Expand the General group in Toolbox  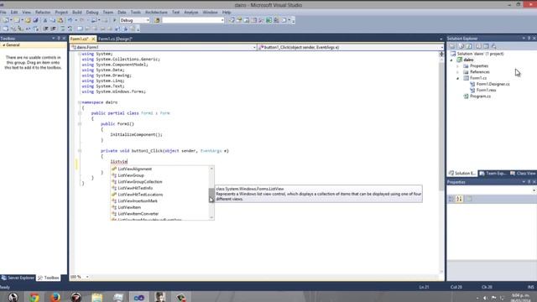click(x=3, y=45)
